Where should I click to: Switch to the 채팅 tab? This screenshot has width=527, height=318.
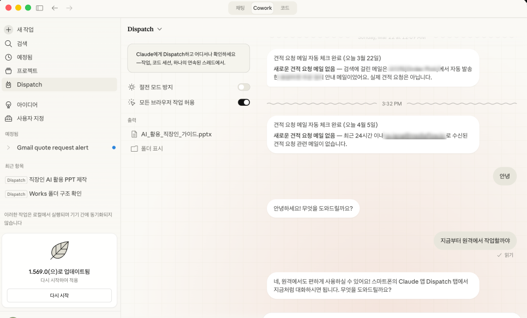pos(240,8)
